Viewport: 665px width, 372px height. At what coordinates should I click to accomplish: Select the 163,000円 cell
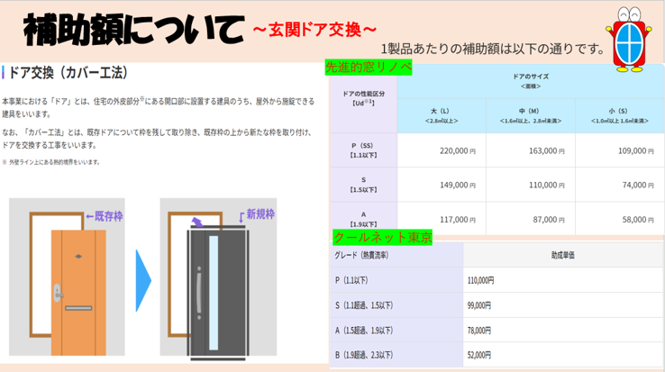point(531,150)
